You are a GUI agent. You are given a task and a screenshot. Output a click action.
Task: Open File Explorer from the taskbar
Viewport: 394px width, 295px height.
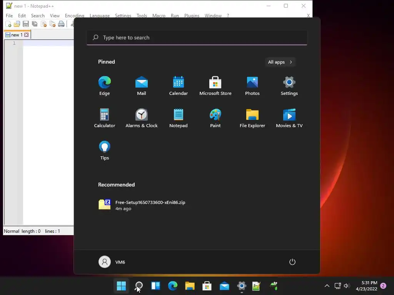pos(190,286)
